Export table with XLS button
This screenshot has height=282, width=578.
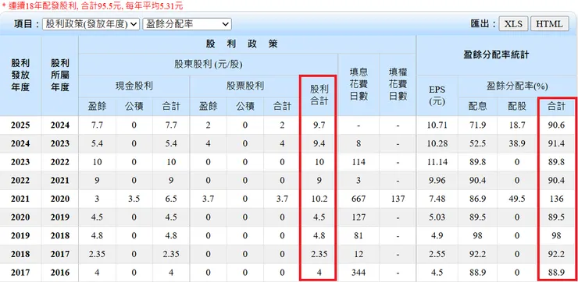click(513, 24)
